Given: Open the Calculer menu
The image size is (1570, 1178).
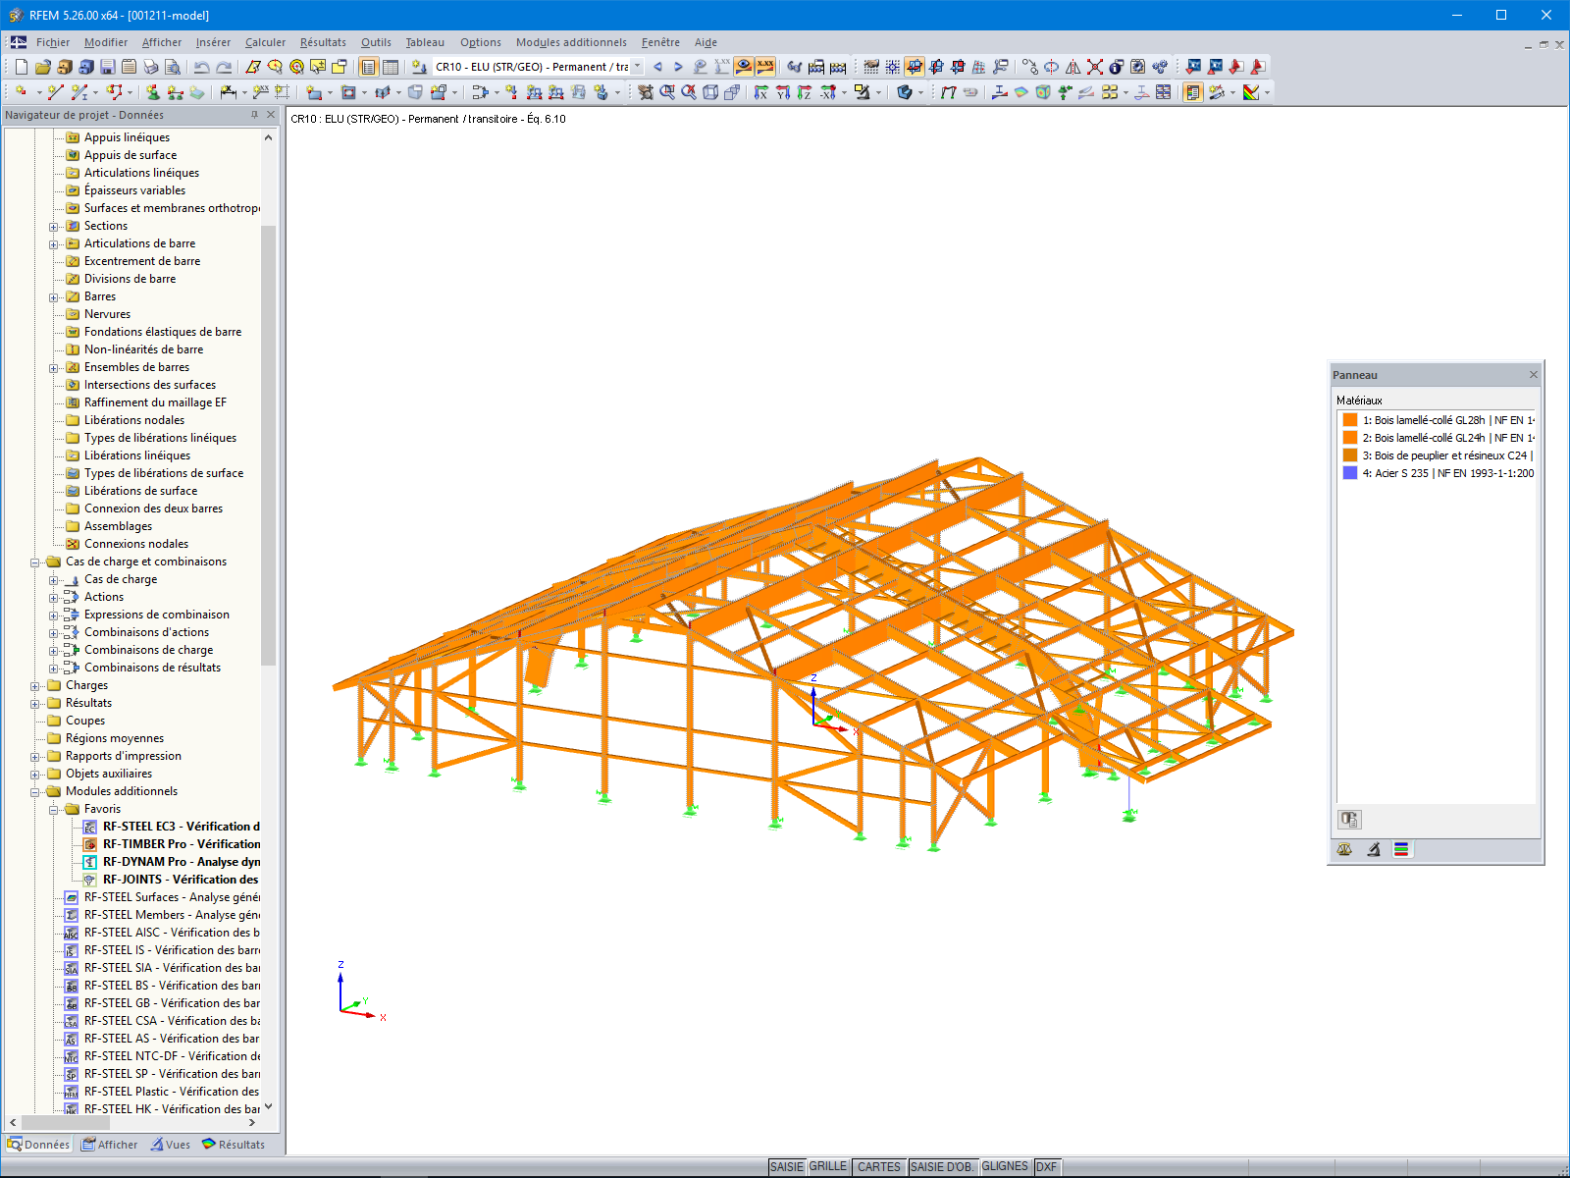Looking at the screenshot, I should (265, 42).
